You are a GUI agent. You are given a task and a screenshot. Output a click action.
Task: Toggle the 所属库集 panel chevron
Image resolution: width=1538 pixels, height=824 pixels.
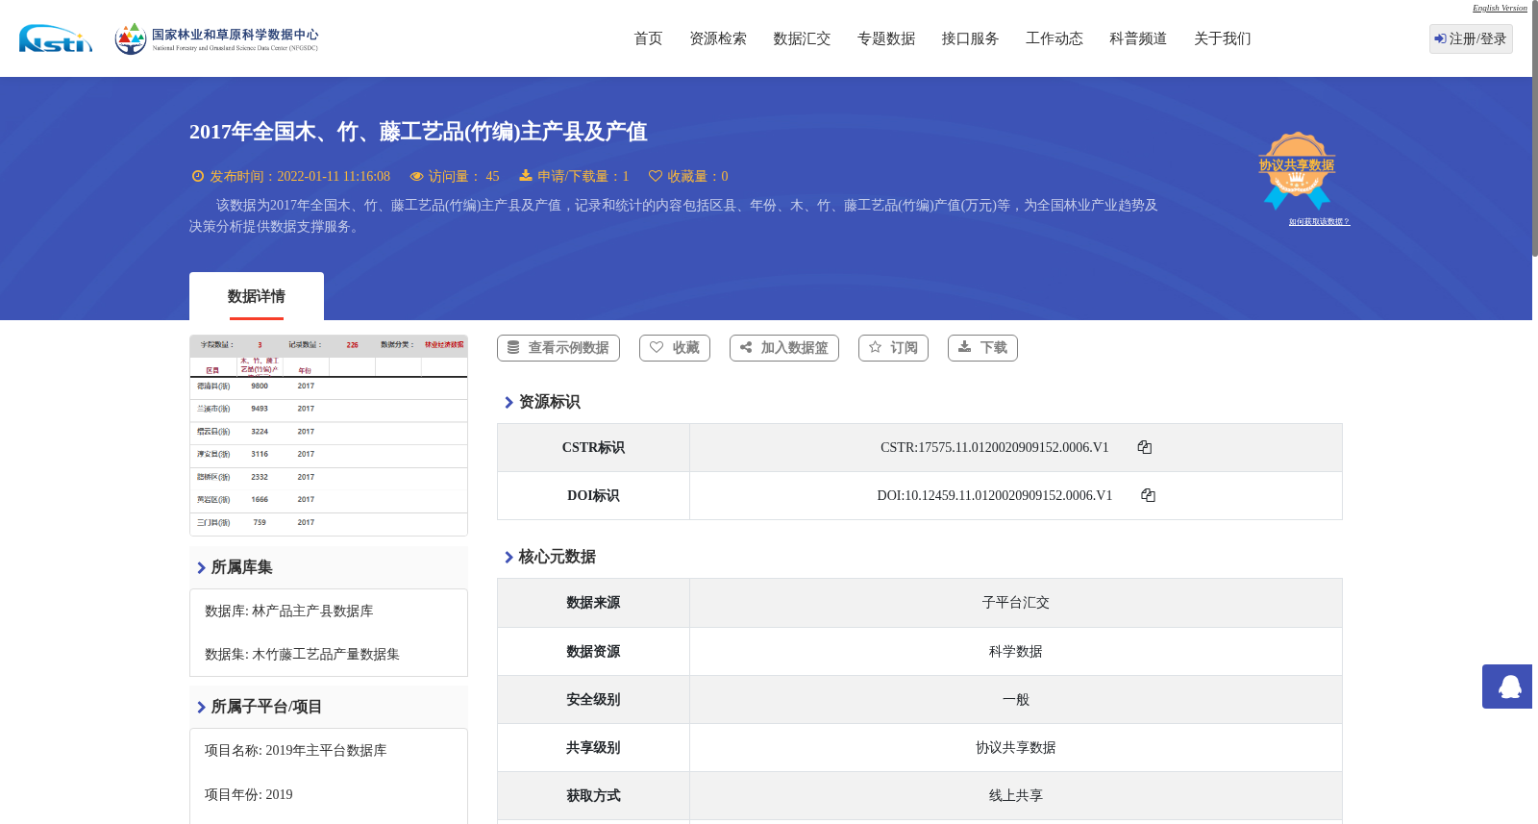pyautogui.click(x=201, y=567)
